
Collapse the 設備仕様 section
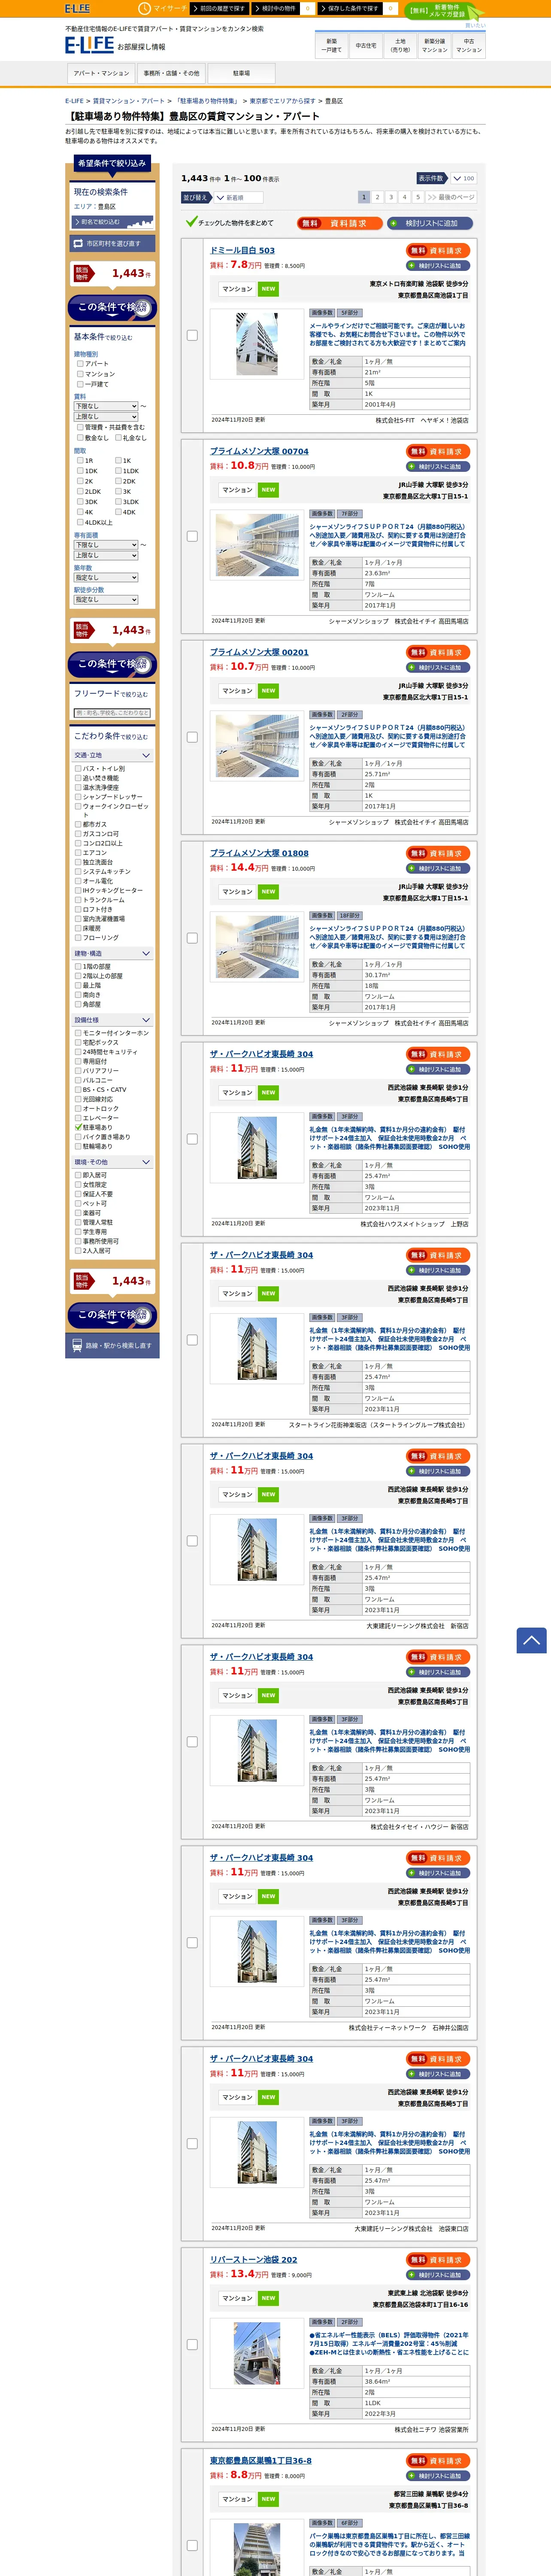(x=112, y=1020)
